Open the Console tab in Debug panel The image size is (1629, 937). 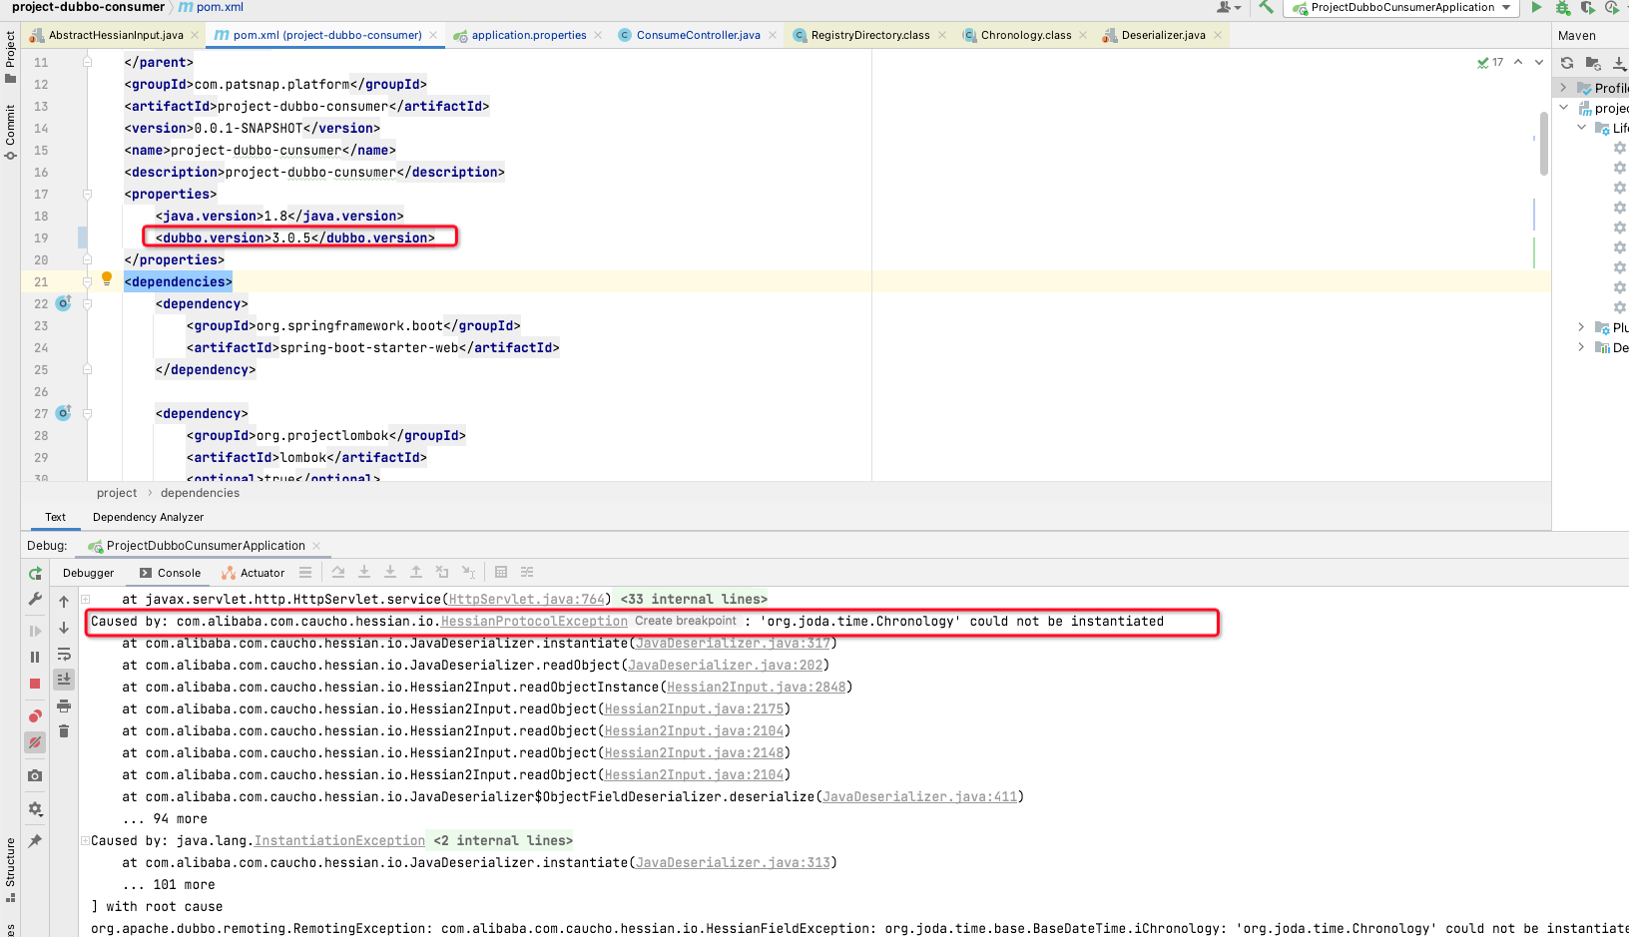[176, 573]
